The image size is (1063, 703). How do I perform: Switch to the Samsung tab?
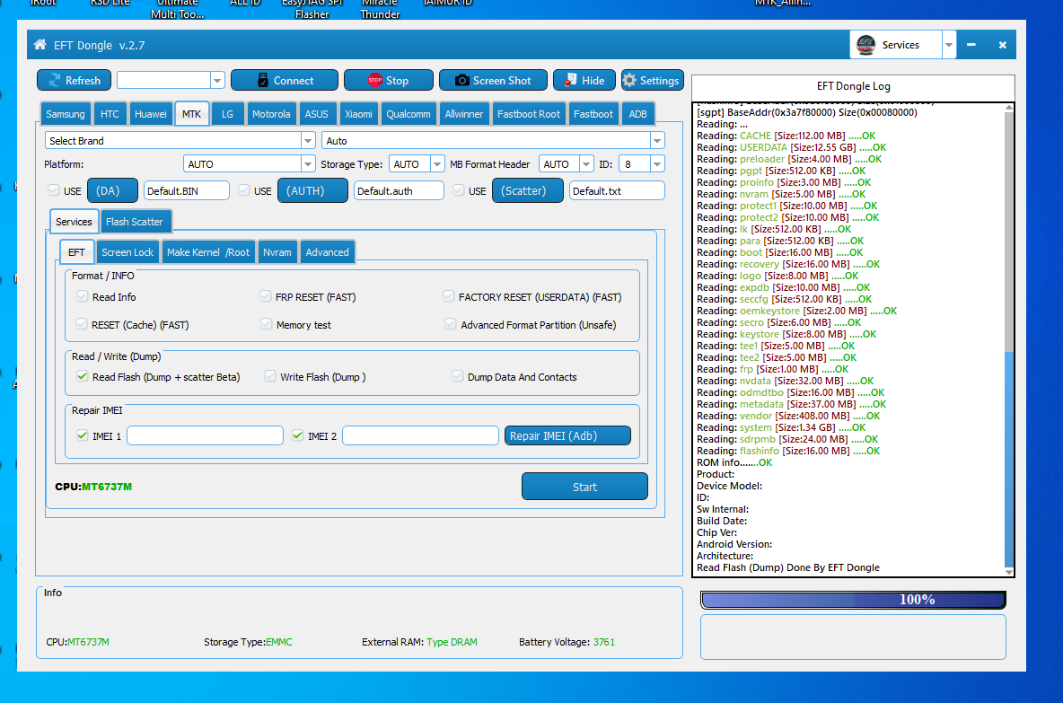click(x=65, y=114)
